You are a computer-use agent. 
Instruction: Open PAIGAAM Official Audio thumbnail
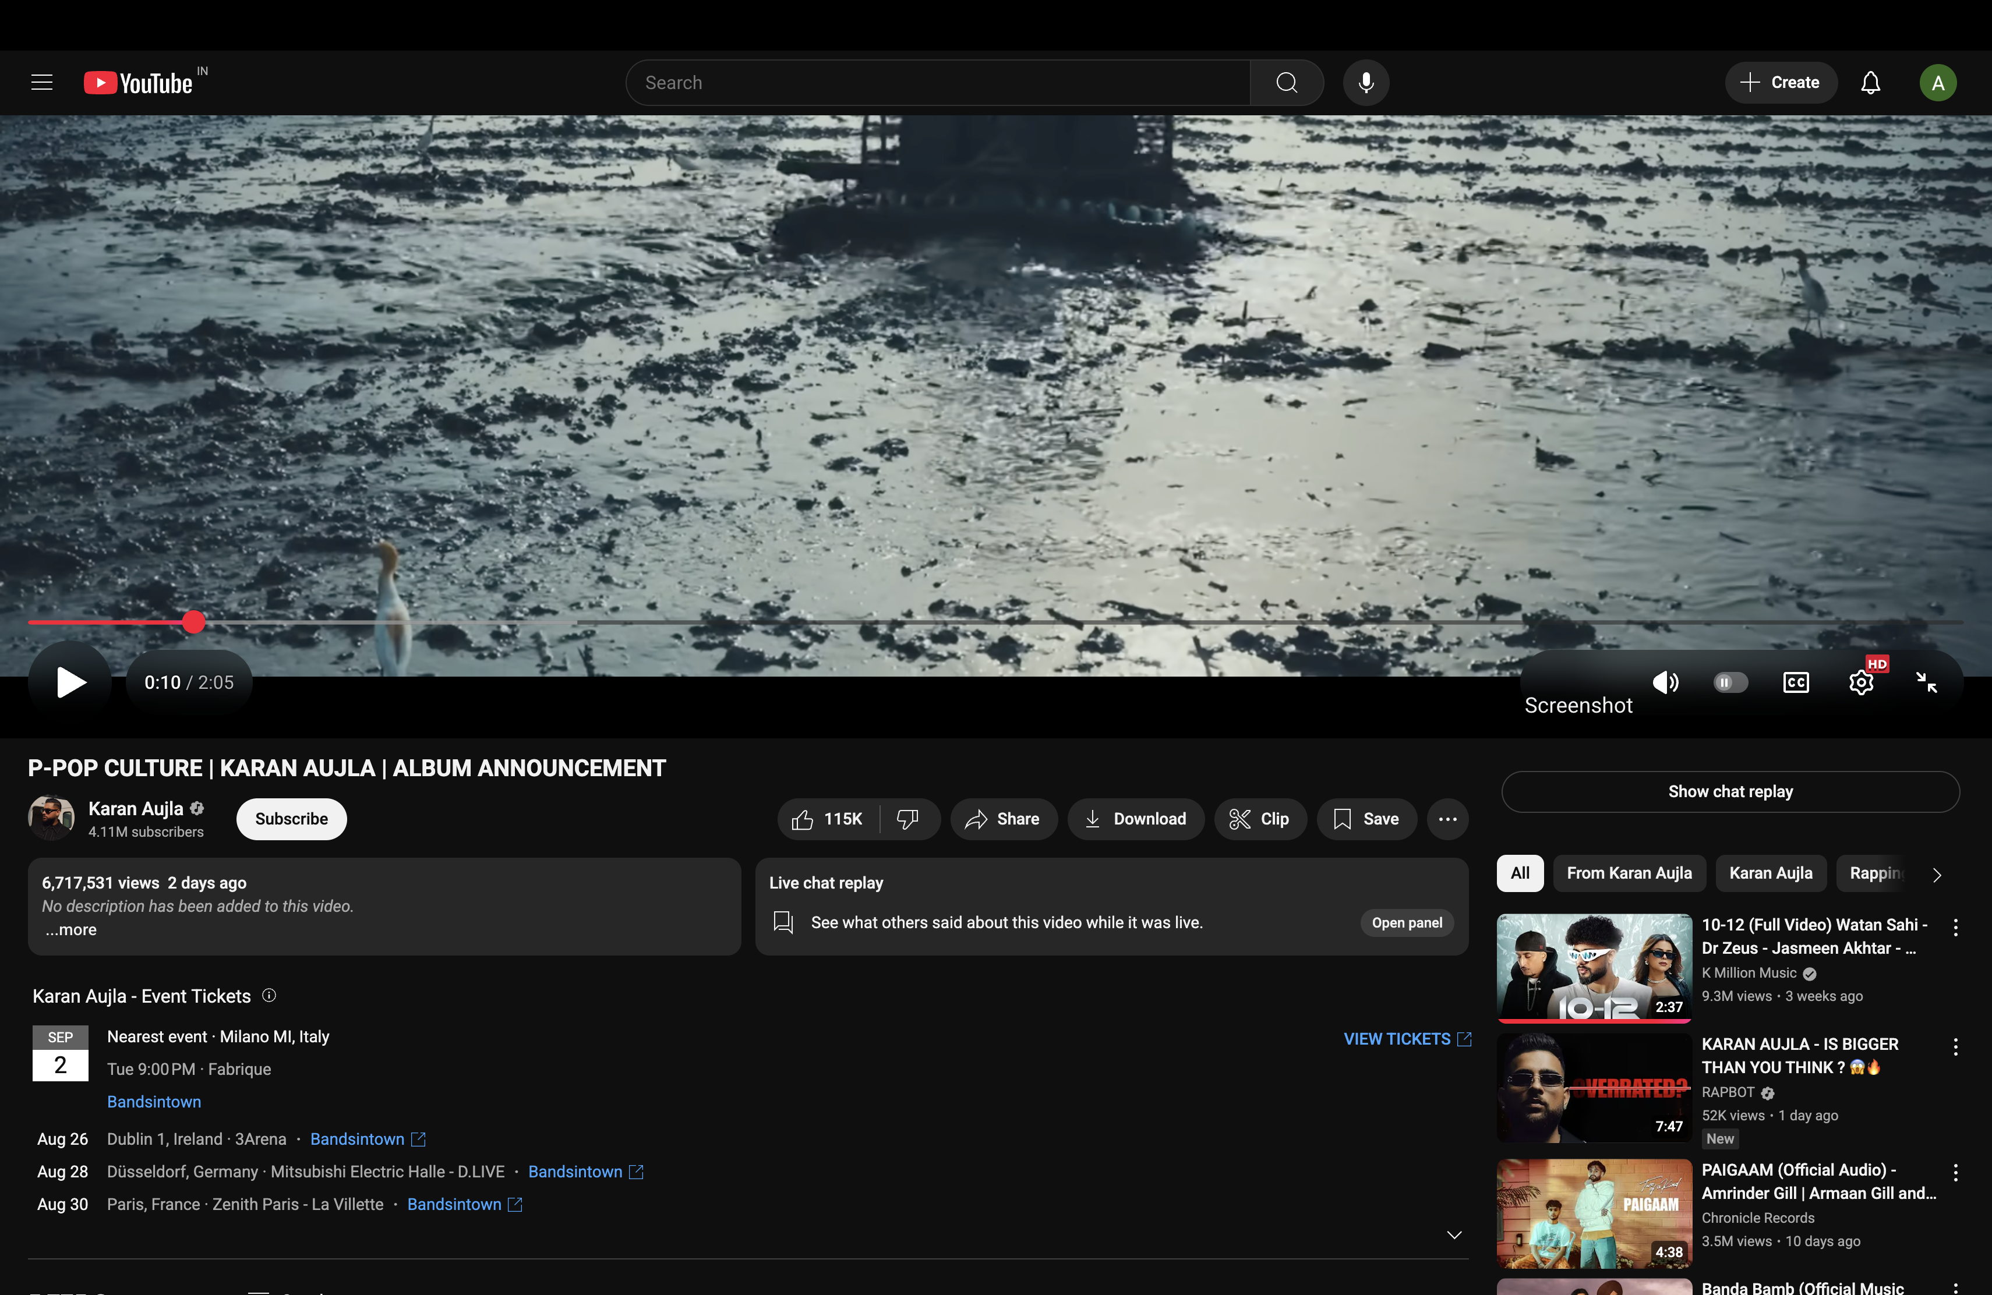1594,1214
